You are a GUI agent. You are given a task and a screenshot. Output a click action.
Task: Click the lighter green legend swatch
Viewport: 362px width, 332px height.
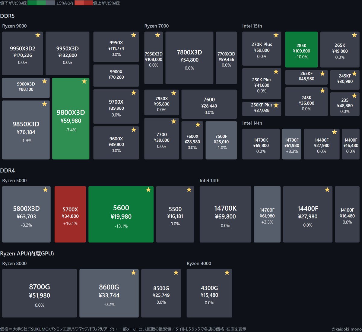(41, 3)
